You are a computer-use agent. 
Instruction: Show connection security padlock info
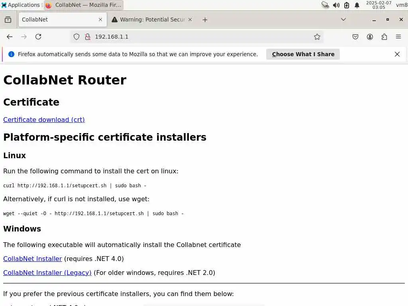point(88,37)
